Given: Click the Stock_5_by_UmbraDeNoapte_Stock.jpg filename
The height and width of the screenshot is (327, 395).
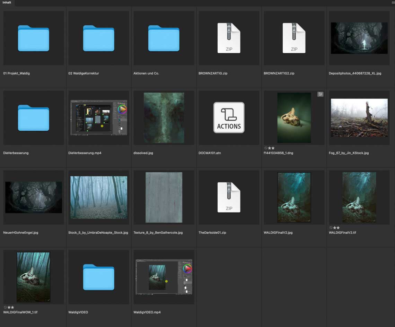Looking at the screenshot, I should (x=98, y=233).
